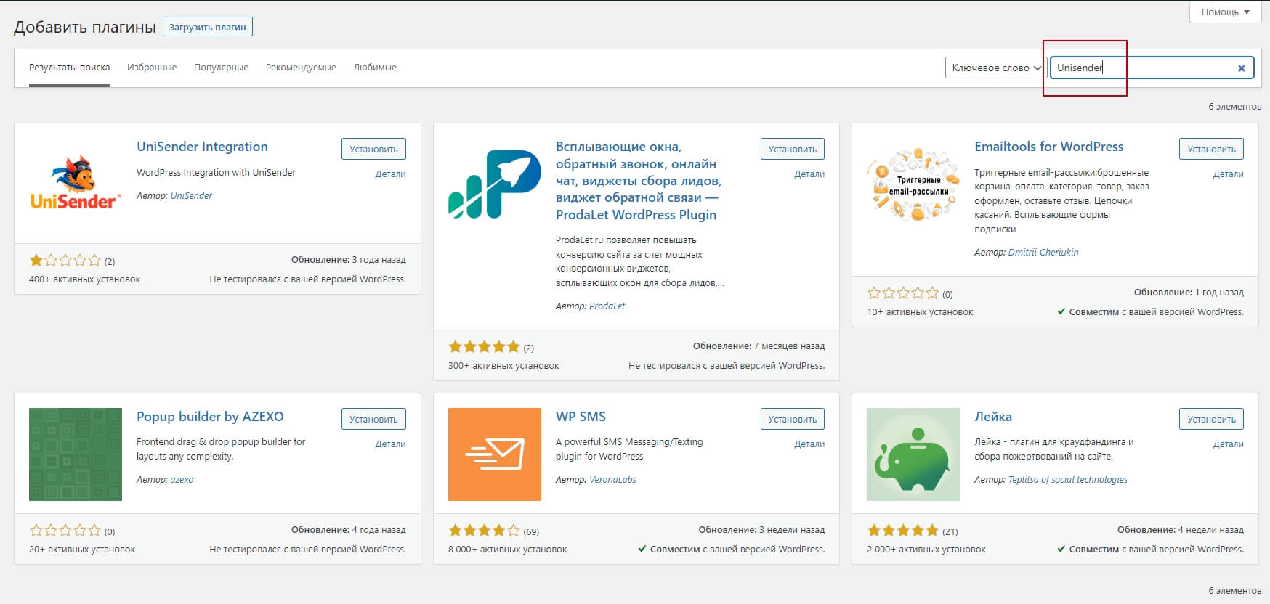Image resolution: width=1270 pixels, height=604 pixels.
Task: Open the Рекомендуемые tab
Action: [x=301, y=68]
